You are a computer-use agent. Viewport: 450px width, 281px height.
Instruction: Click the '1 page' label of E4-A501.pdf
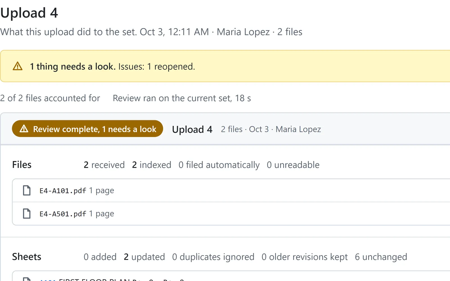pos(102,214)
